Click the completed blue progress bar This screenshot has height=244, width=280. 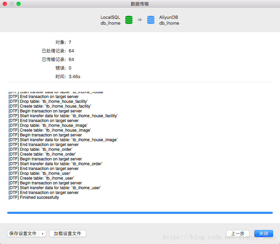point(140,213)
